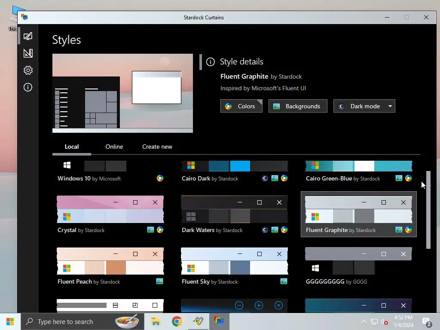
Task: Choose the Dark Waters style preview
Action: point(234,209)
